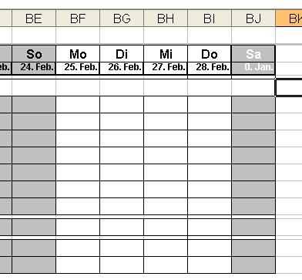Click the active cell with bold border
302x280 pixels.
(289, 88)
